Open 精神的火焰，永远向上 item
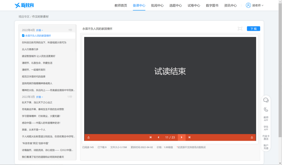 pos(48,90)
